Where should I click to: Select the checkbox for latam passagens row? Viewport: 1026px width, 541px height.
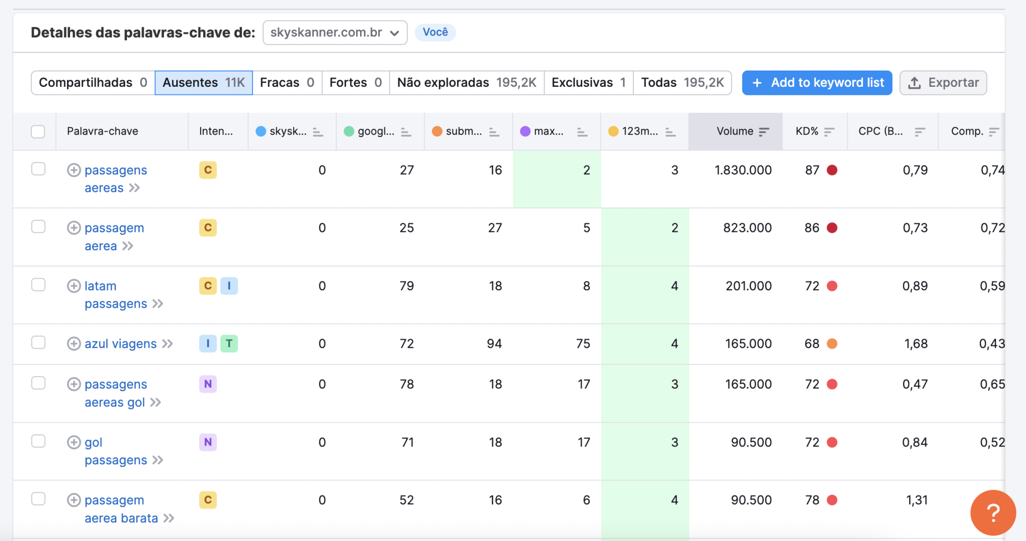click(38, 285)
